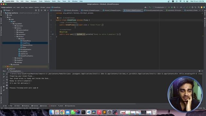The width and height of the screenshot is (206, 116).
Task: Open the user account dropdown in toolbar
Action: 146,7
